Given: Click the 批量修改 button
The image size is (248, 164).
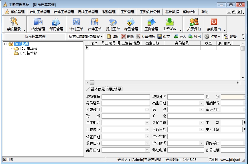Looking at the screenshot, I should (x=146, y=37).
